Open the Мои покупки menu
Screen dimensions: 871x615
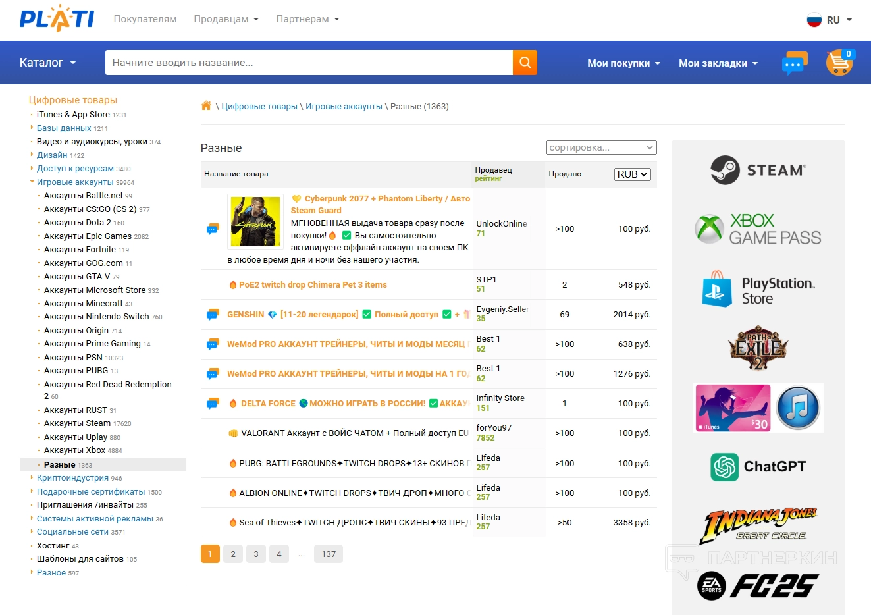(623, 63)
